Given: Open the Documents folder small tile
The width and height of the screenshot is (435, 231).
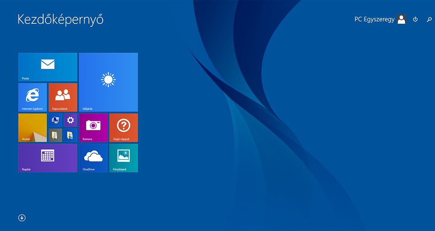Looking at the screenshot, I should pyautogui.click(x=55, y=135).
